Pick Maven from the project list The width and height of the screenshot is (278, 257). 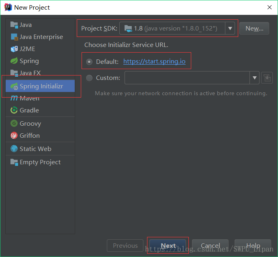(40, 98)
